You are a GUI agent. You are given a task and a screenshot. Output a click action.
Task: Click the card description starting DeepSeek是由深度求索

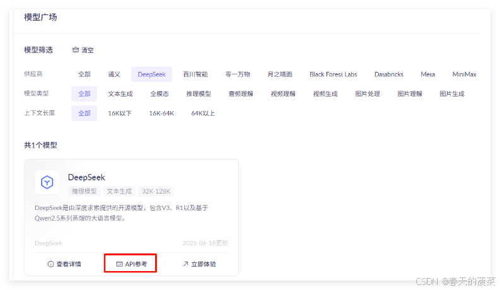click(x=121, y=213)
